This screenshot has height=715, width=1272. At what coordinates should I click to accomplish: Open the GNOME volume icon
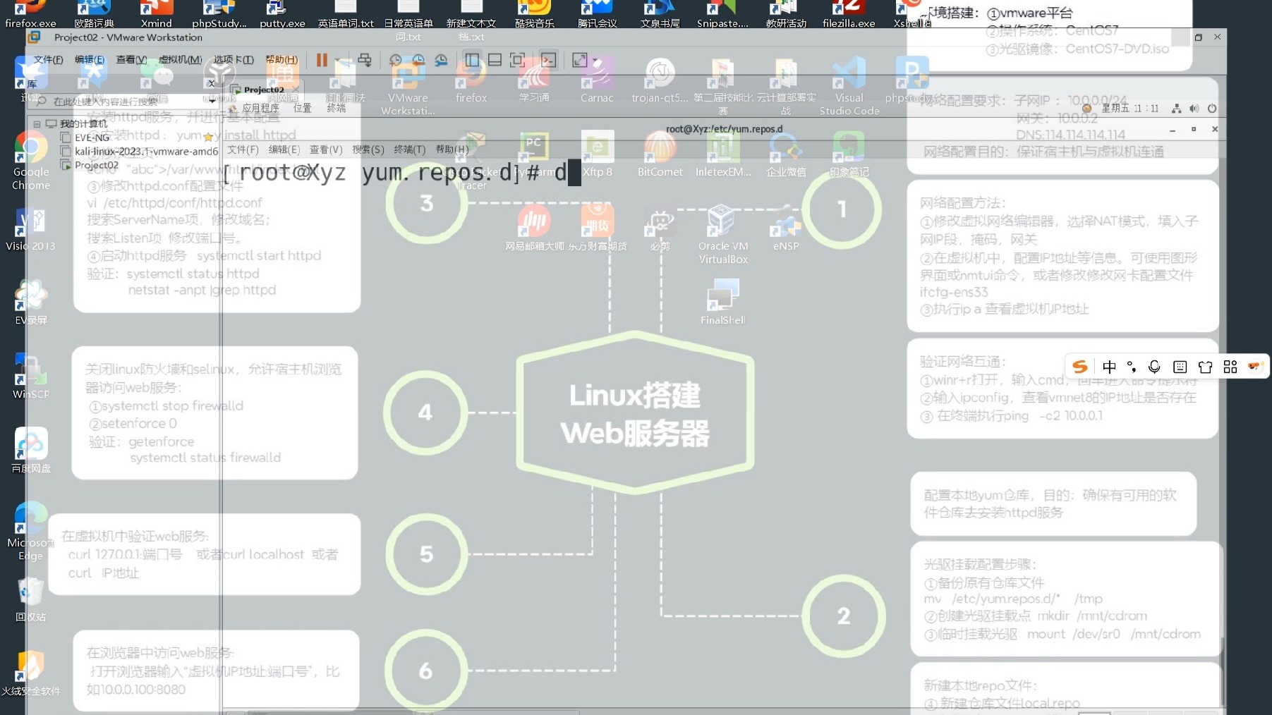(1194, 109)
